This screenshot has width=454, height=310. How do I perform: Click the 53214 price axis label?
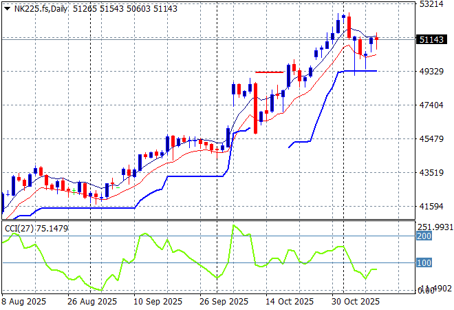coord(431,4)
